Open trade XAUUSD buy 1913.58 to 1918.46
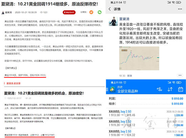The image size is (186, 138). tap(146, 113)
